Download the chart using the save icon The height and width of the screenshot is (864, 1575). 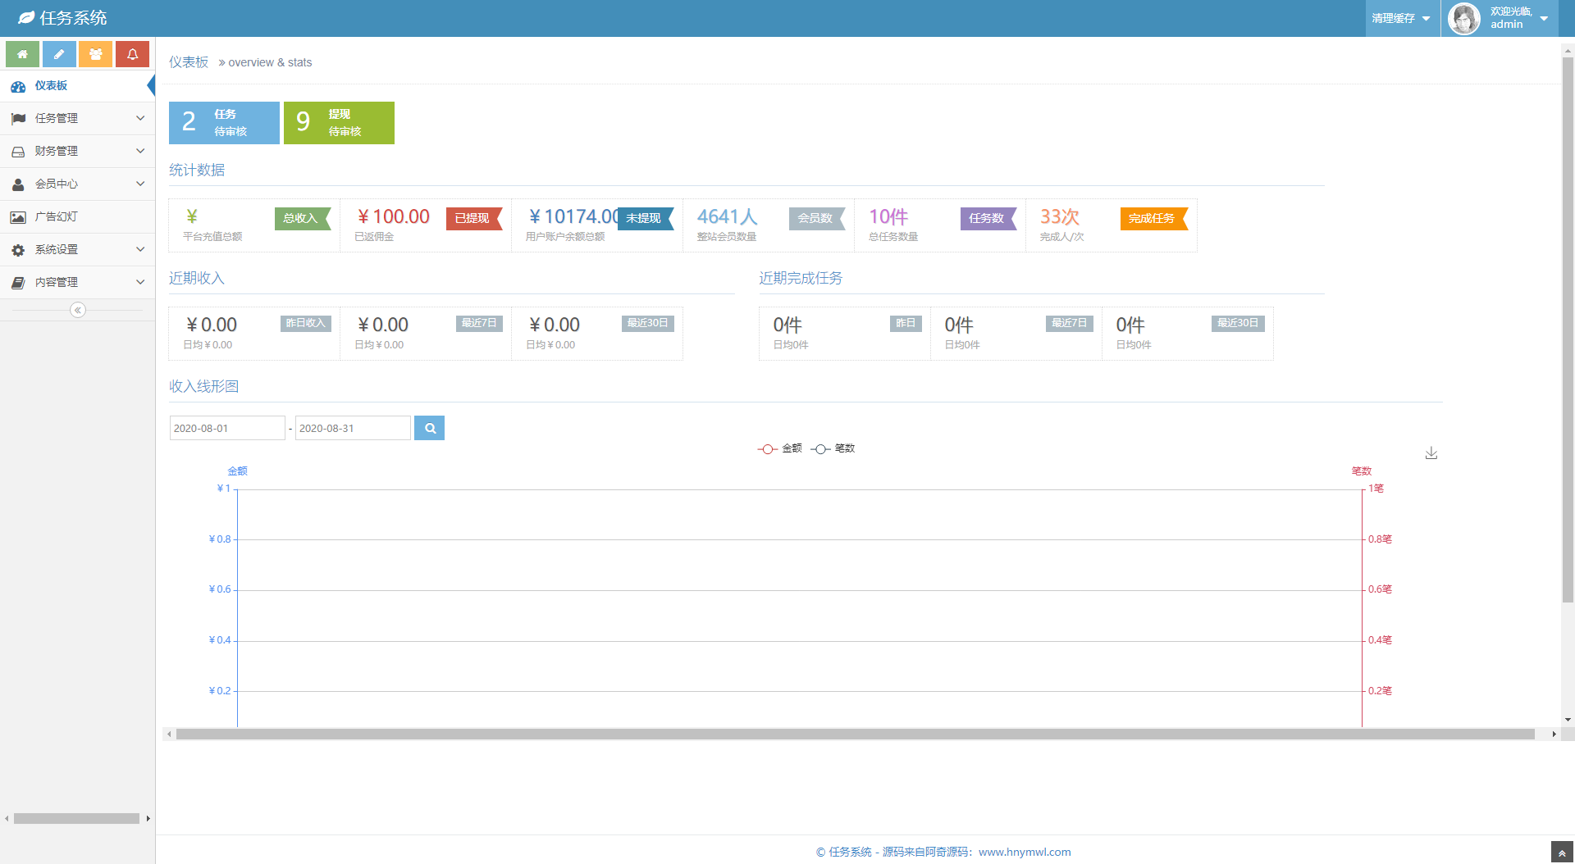coord(1431,453)
